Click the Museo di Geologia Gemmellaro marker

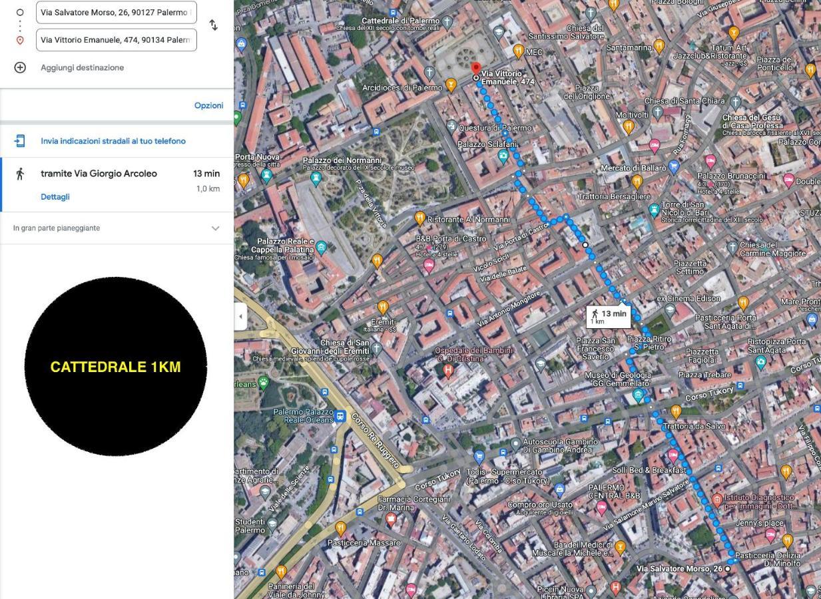coord(638,395)
